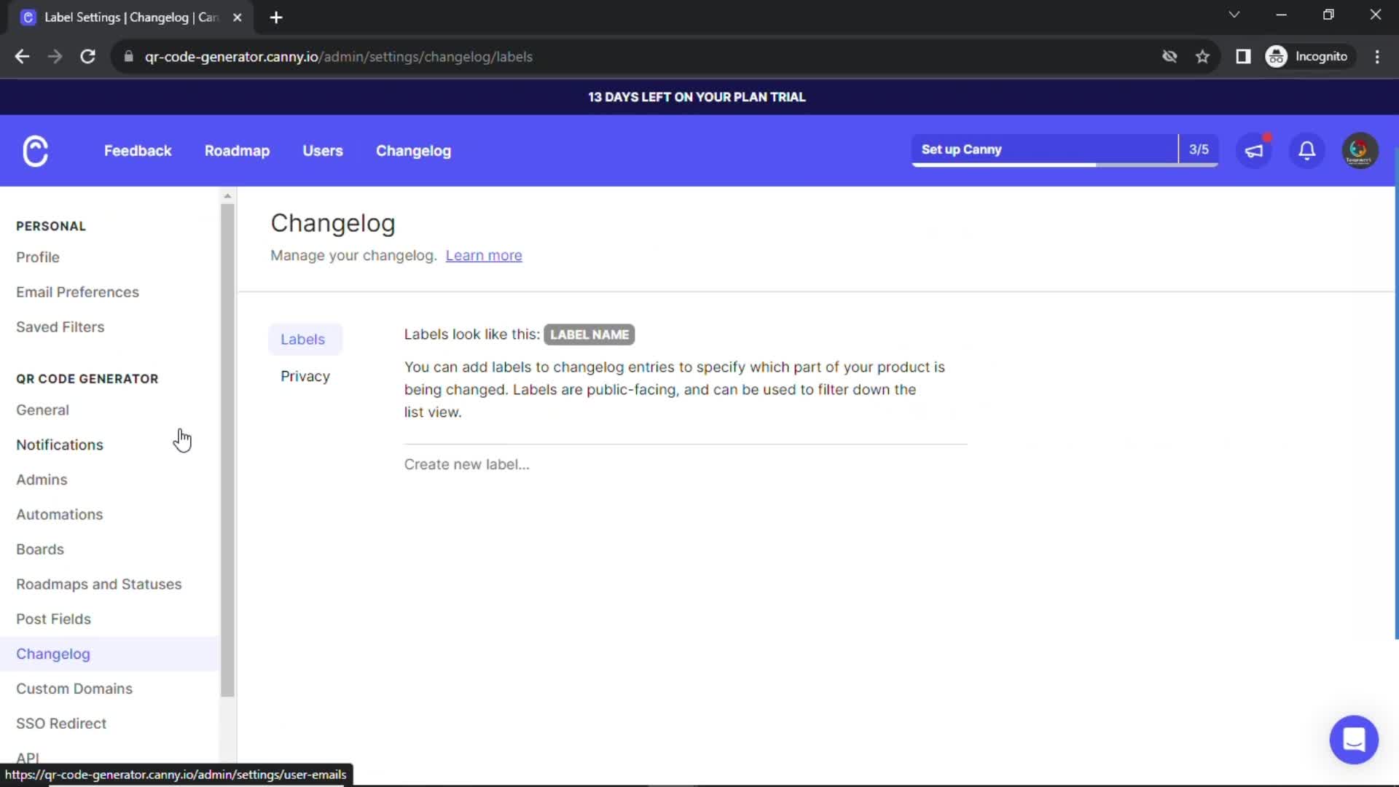Screen dimensions: 1399x787
Task: Expand the API sidebar section
Action: 27,758
